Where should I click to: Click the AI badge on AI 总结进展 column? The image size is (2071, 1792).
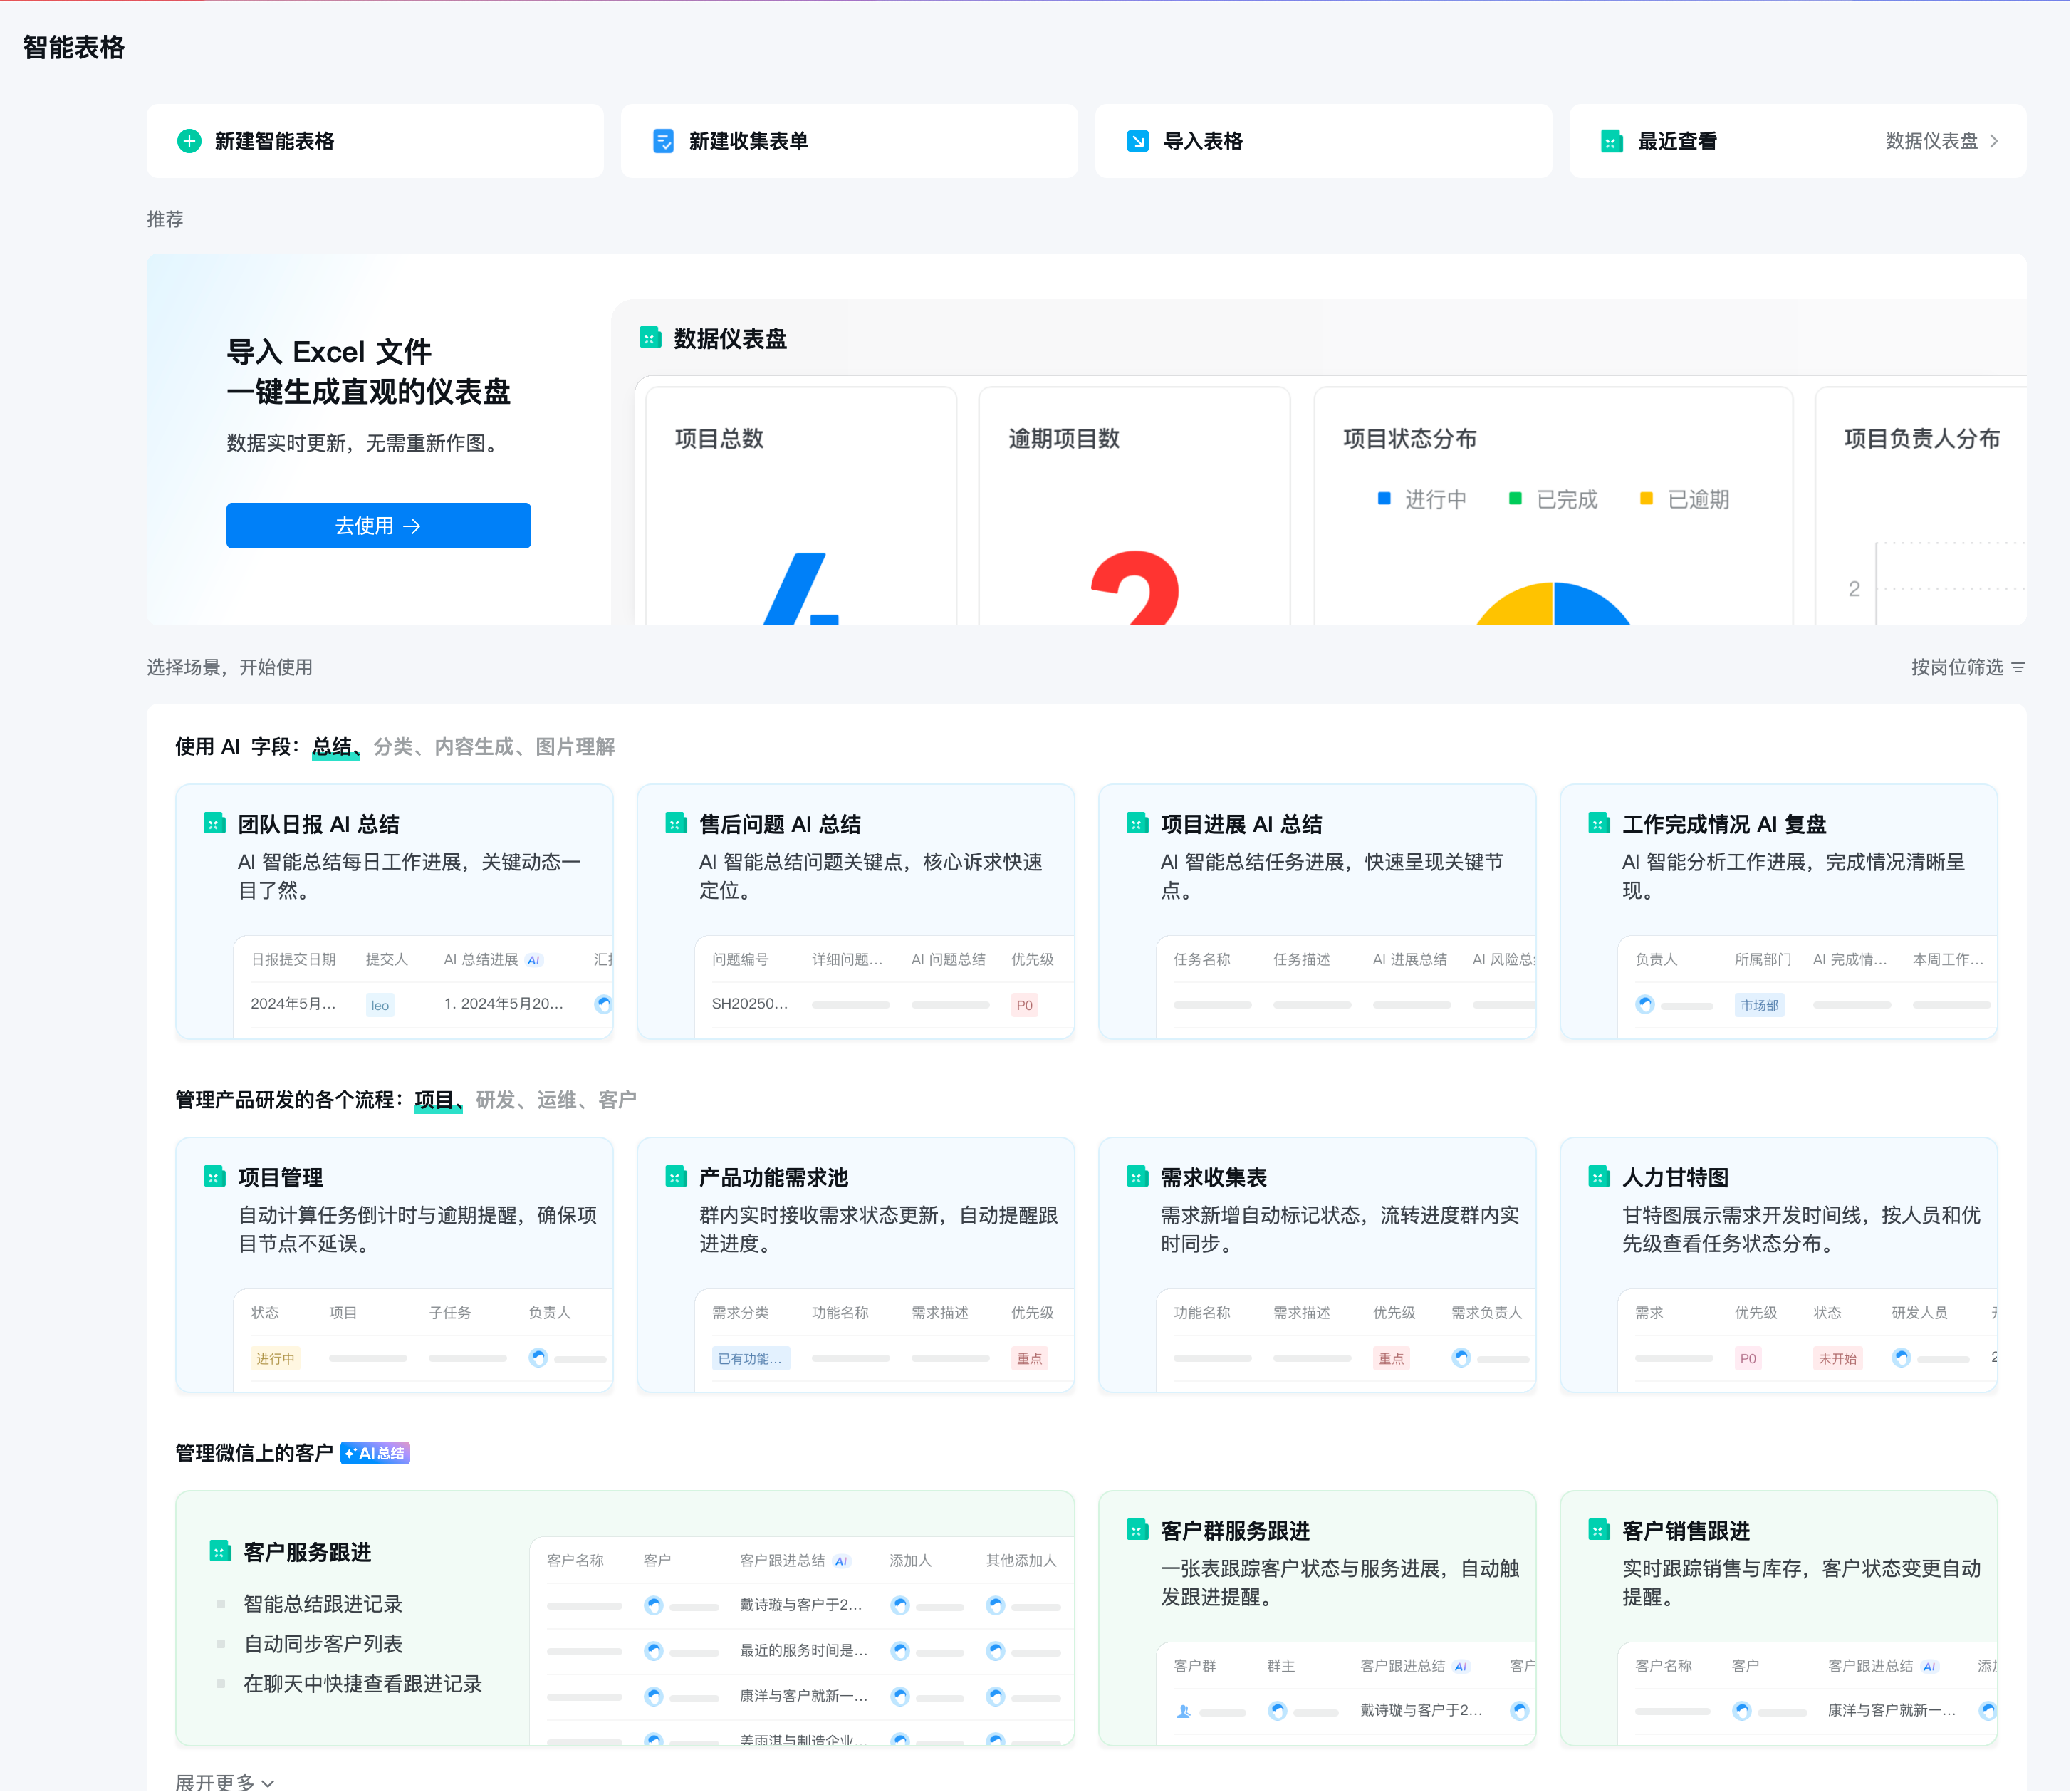pos(534,959)
